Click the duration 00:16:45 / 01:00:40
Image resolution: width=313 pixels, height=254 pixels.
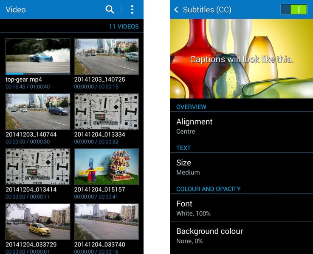28,87
